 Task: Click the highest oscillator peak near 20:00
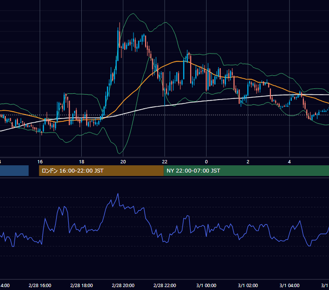click(118, 194)
